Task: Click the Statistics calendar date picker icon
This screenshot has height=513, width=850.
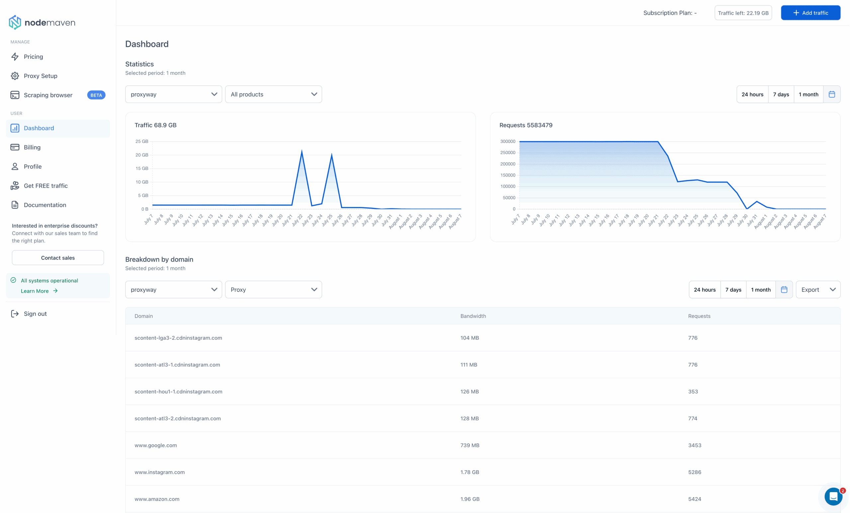Action: (x=832, y=94)
